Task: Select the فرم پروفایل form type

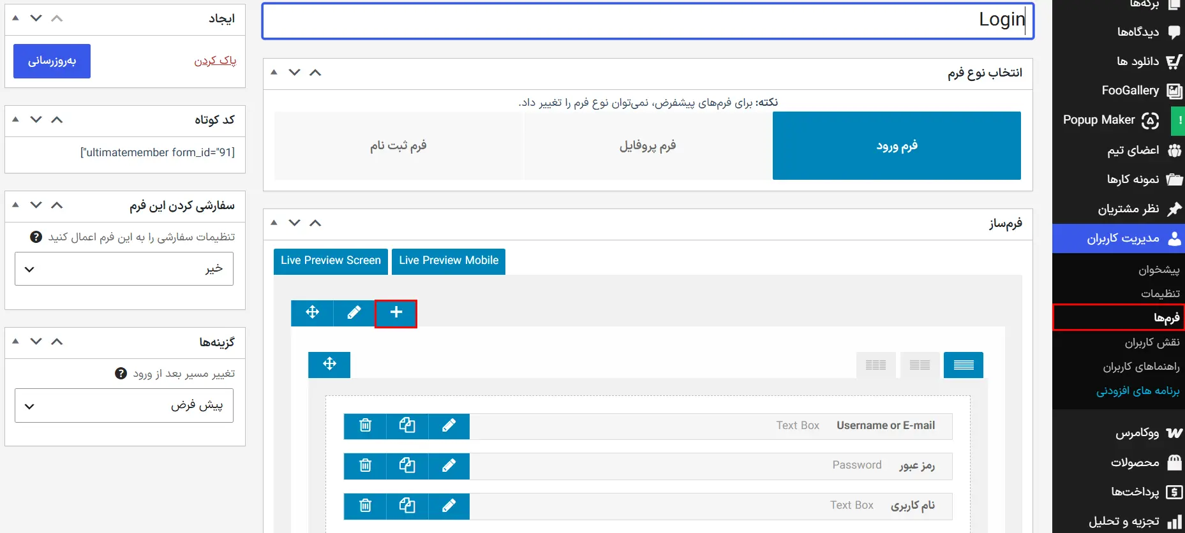Action: 648,146
